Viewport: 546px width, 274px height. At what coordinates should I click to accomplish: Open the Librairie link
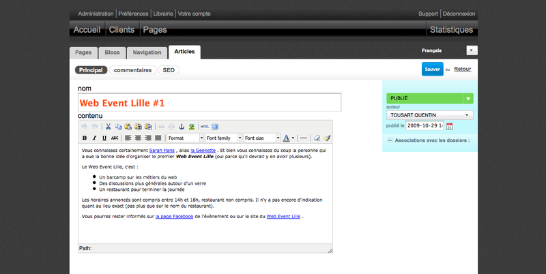click(163, 14)
